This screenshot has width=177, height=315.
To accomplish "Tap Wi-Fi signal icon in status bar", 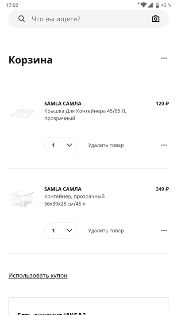I will (143, 5).
